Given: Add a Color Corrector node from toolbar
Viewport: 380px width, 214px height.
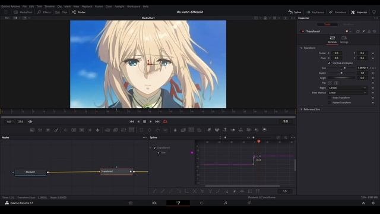Looking at the screenshot, I should pos(65,130).
